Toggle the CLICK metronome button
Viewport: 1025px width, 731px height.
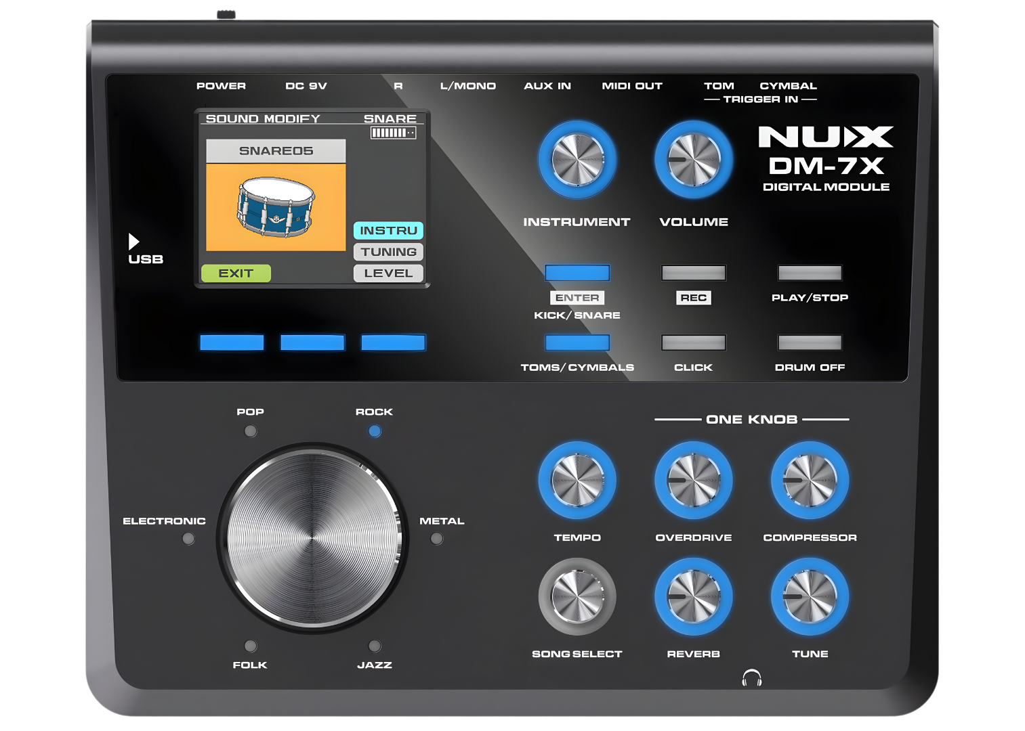click(694, 342)
